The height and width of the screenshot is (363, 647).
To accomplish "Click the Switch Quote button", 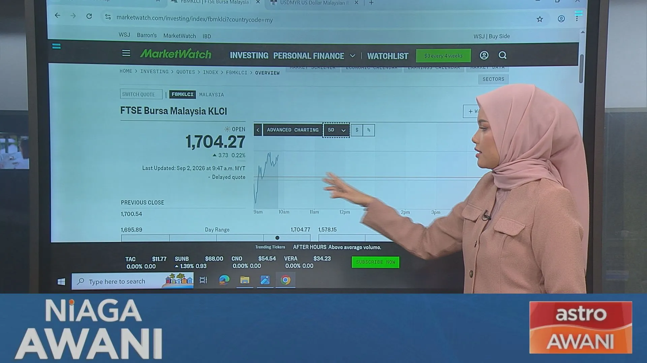I will tap(141, 94).
